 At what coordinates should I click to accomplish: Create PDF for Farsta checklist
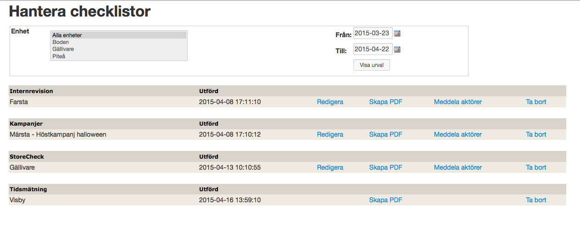coord(385,102)
